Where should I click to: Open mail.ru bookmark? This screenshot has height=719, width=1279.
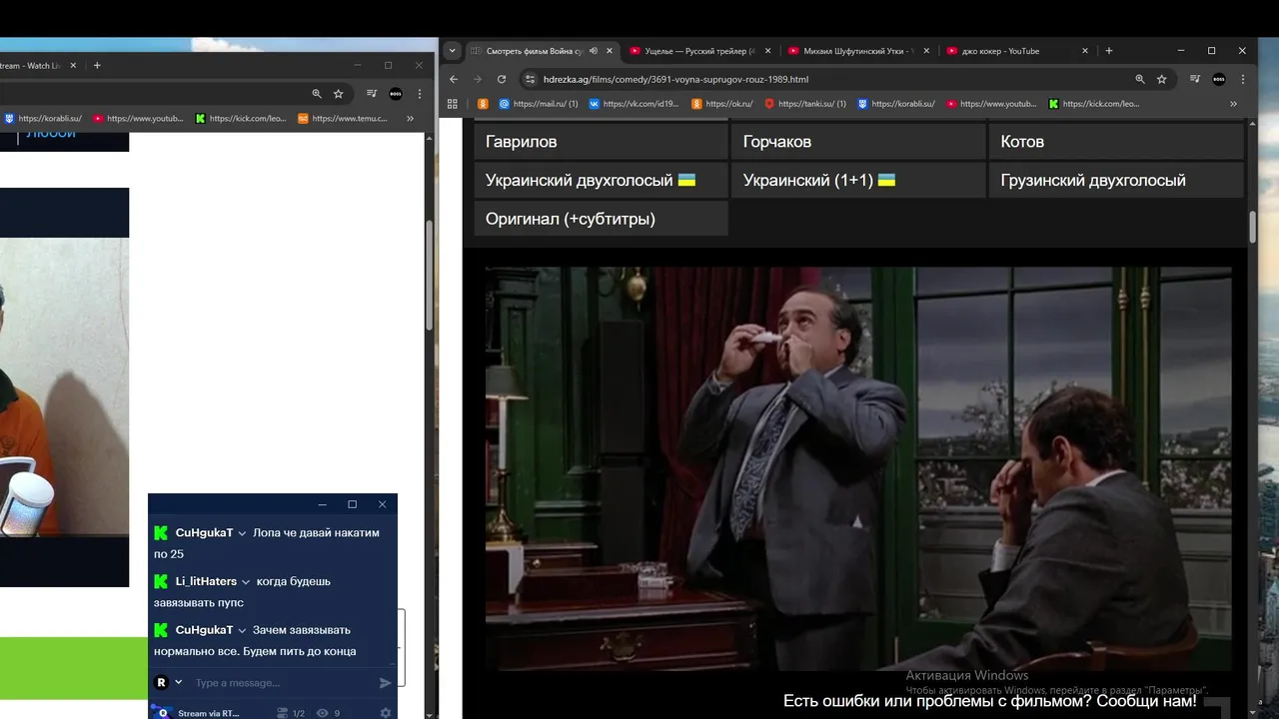tap(539, 103)
